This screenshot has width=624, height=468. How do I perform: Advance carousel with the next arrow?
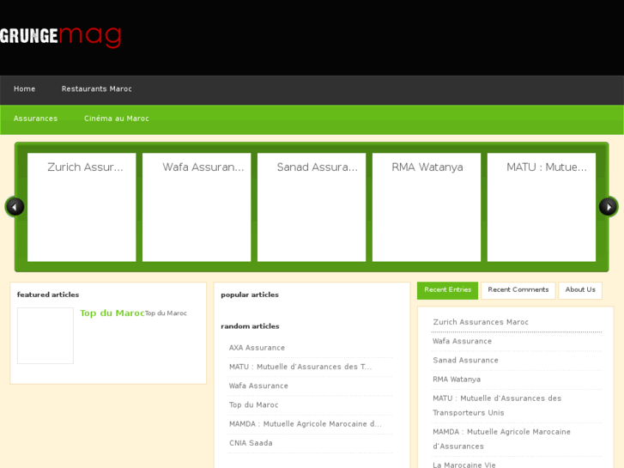click(609, 207)
